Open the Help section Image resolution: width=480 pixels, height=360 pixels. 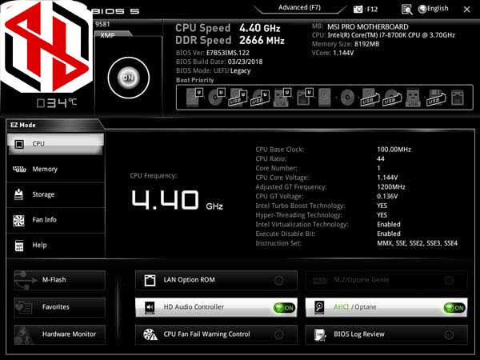[55, 246]
